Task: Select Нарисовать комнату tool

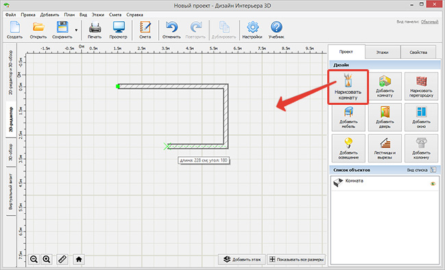Action: tap(348, 86)
